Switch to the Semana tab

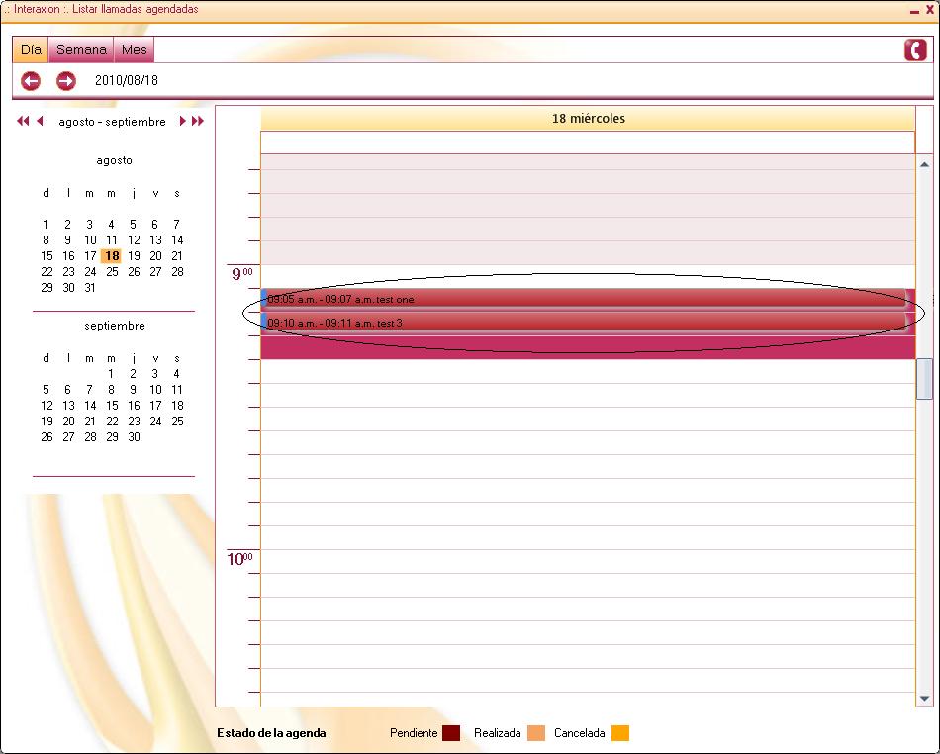point(81,49)
